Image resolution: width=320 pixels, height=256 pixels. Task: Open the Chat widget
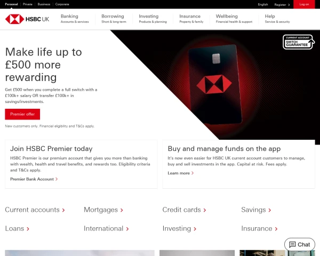(x=300, y=244)
